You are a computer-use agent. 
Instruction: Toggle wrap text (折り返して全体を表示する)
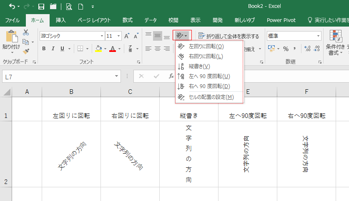point(228,36)
